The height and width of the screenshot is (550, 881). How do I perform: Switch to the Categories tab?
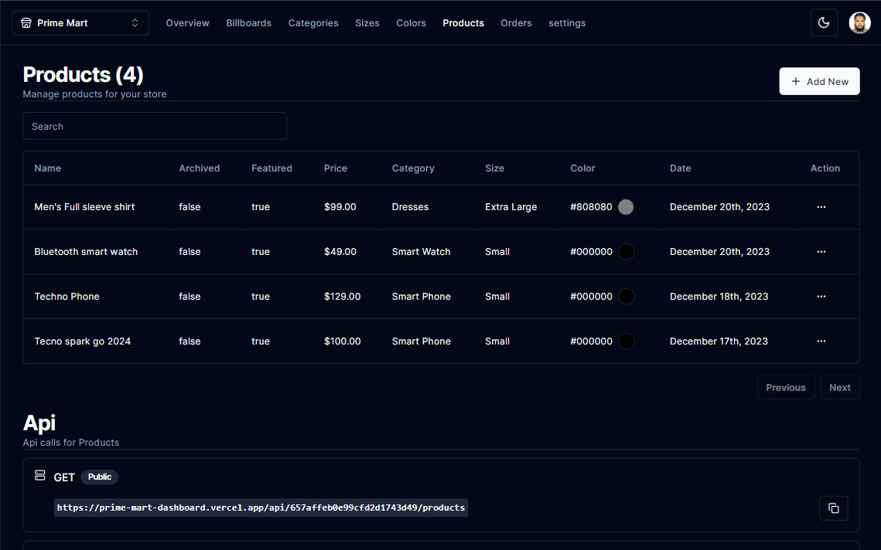313,23
